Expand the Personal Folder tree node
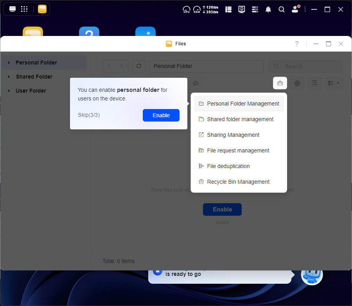 tap(9, 63)
